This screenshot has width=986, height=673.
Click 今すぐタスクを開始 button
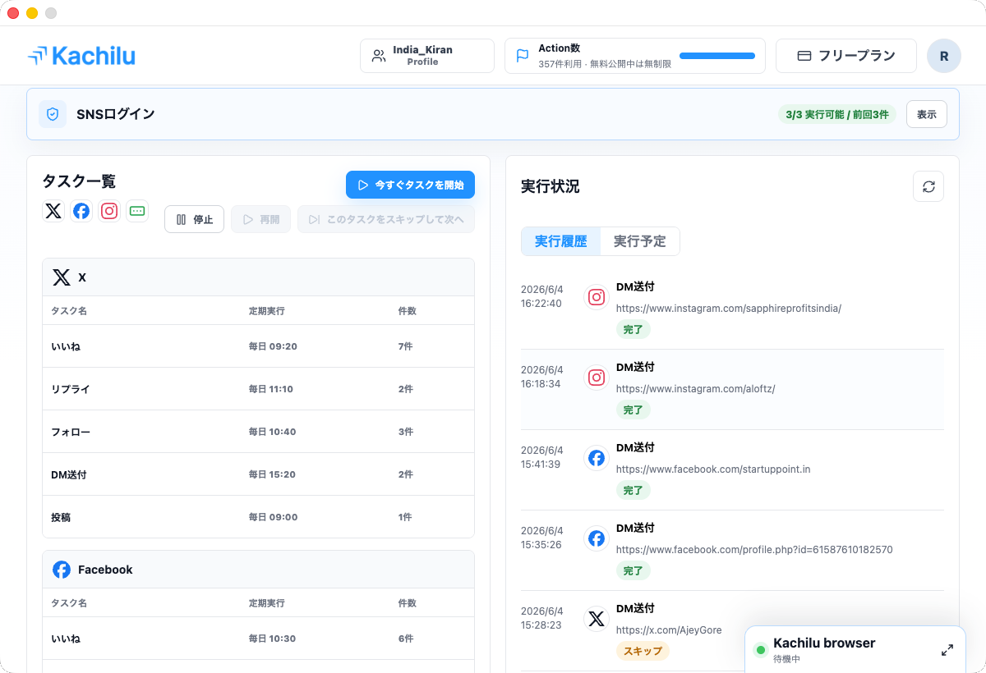pos(410,185)
